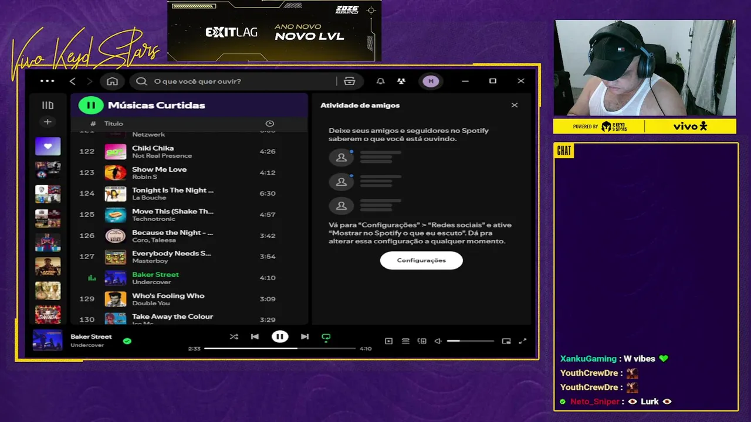Click the 'Músicas Curtidas' title
Viewport: 751px width, 422px height.
point(157,105)
